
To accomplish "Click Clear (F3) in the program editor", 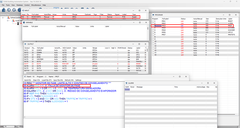I will [37, 80].
